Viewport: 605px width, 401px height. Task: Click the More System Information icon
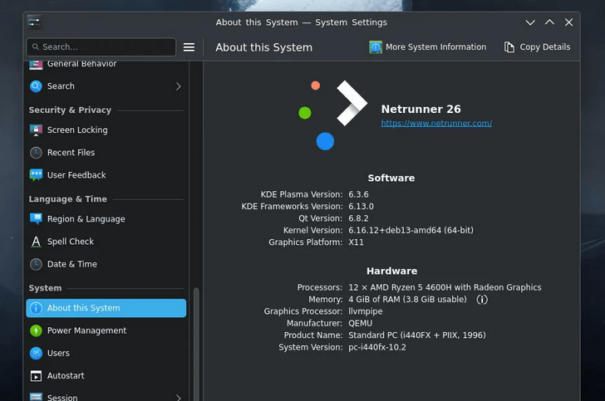376,47
